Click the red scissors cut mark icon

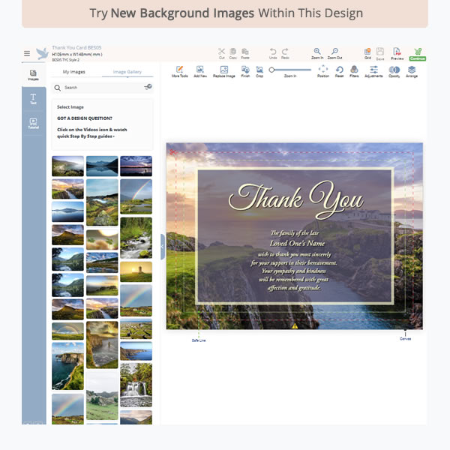(x=172, y=151)
